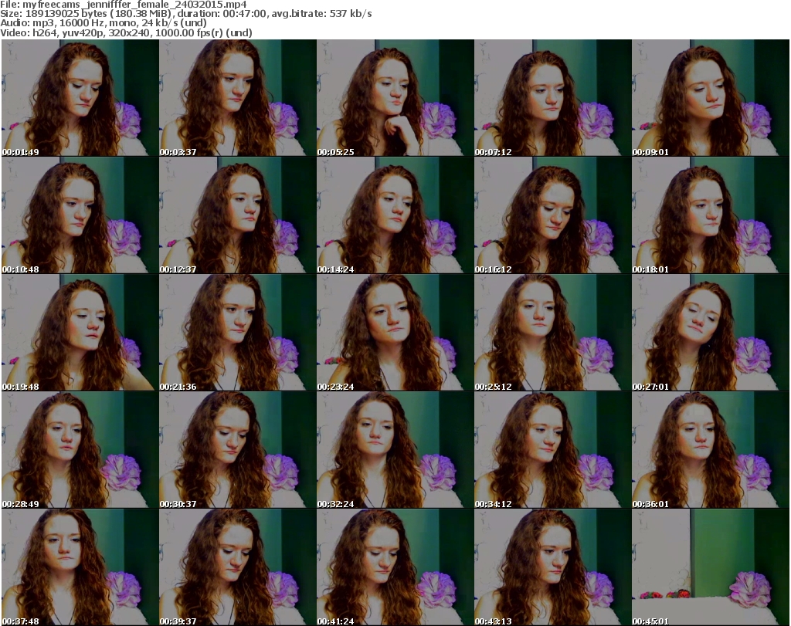This screenshot has width=791, height=626.
Task: Select the thumbnail stamped 00:01:49
Action: point(80,98)
